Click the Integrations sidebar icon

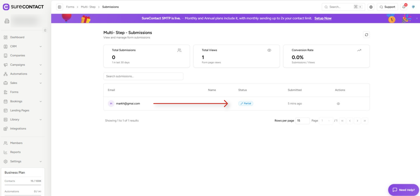6,129
